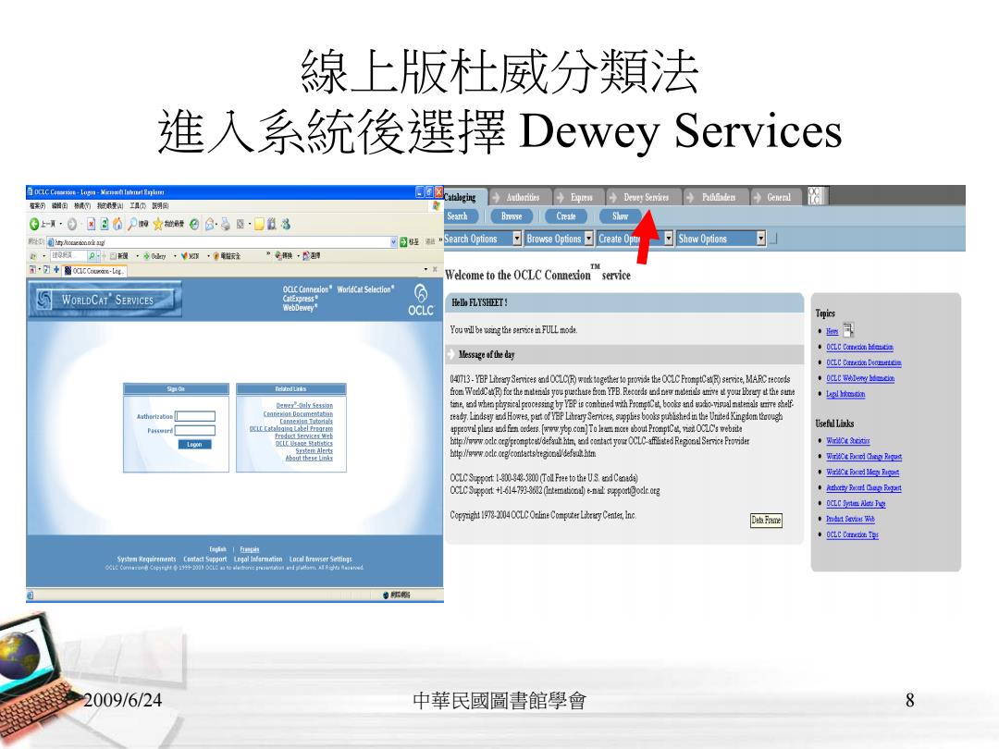This screenshot has width=999, height=749.
Task: Click the green Go arrow beside address bar
Action: [x=403, y=242]
